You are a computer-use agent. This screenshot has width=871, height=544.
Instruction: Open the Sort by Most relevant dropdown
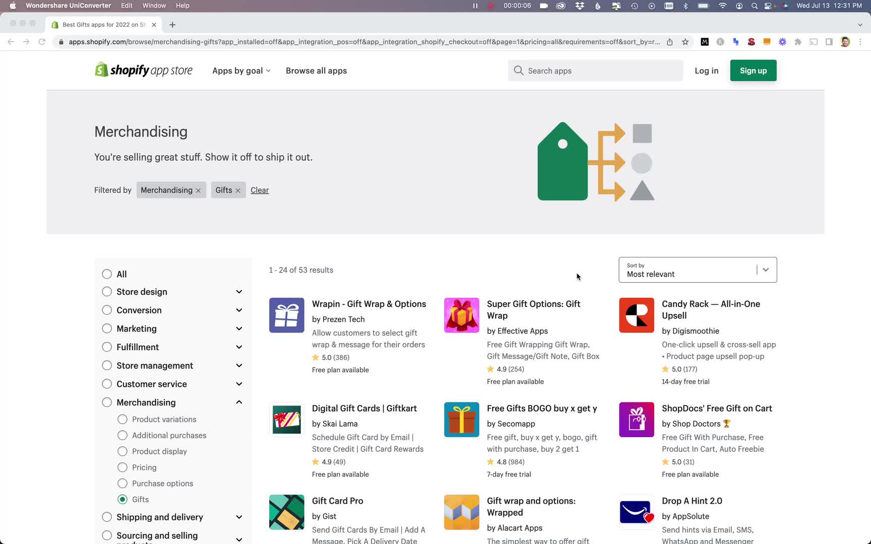point(698,270)
